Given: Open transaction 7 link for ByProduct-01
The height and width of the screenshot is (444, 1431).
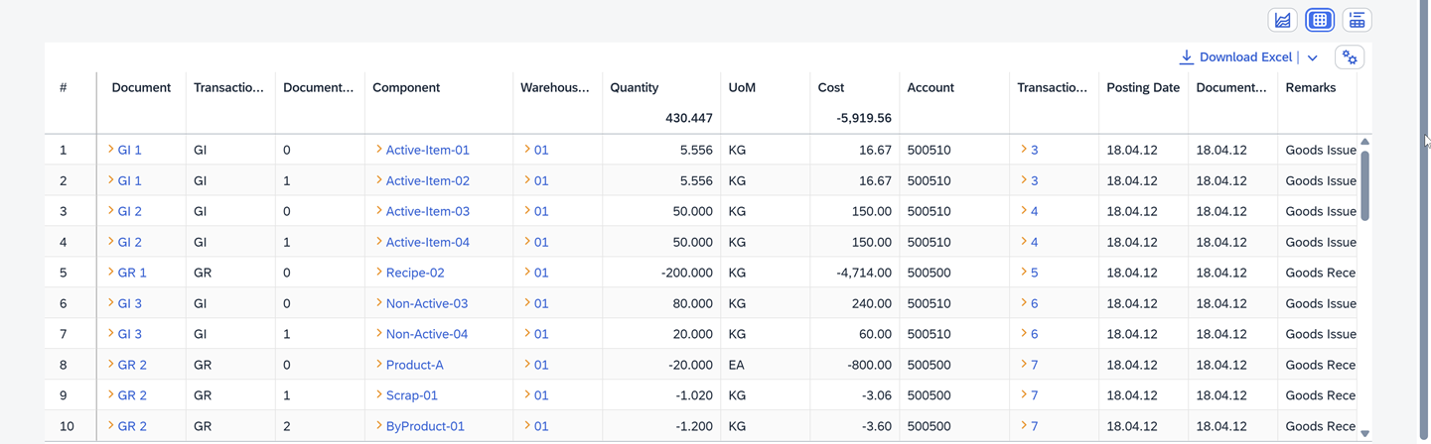Looking at the screenshot, I should 1034,426.
